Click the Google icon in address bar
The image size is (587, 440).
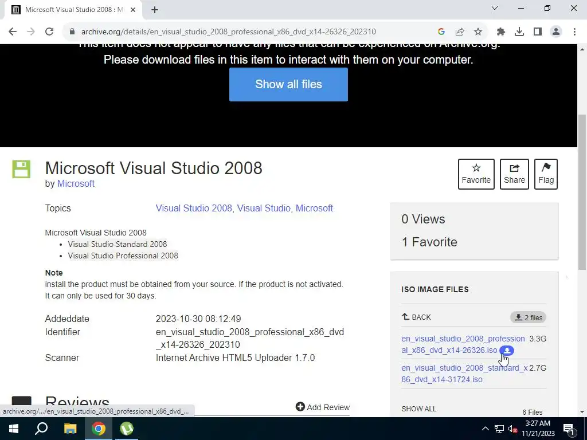[x=441, y=32]
